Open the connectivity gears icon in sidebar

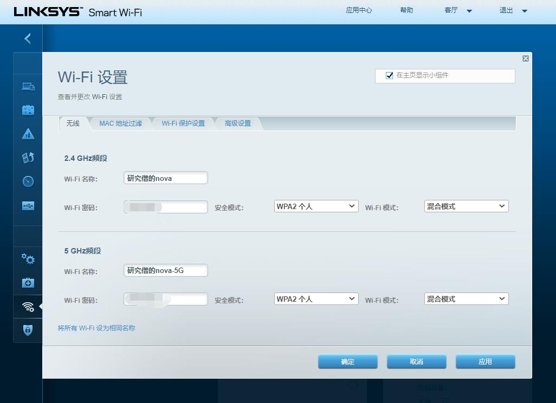coord(28,260)
